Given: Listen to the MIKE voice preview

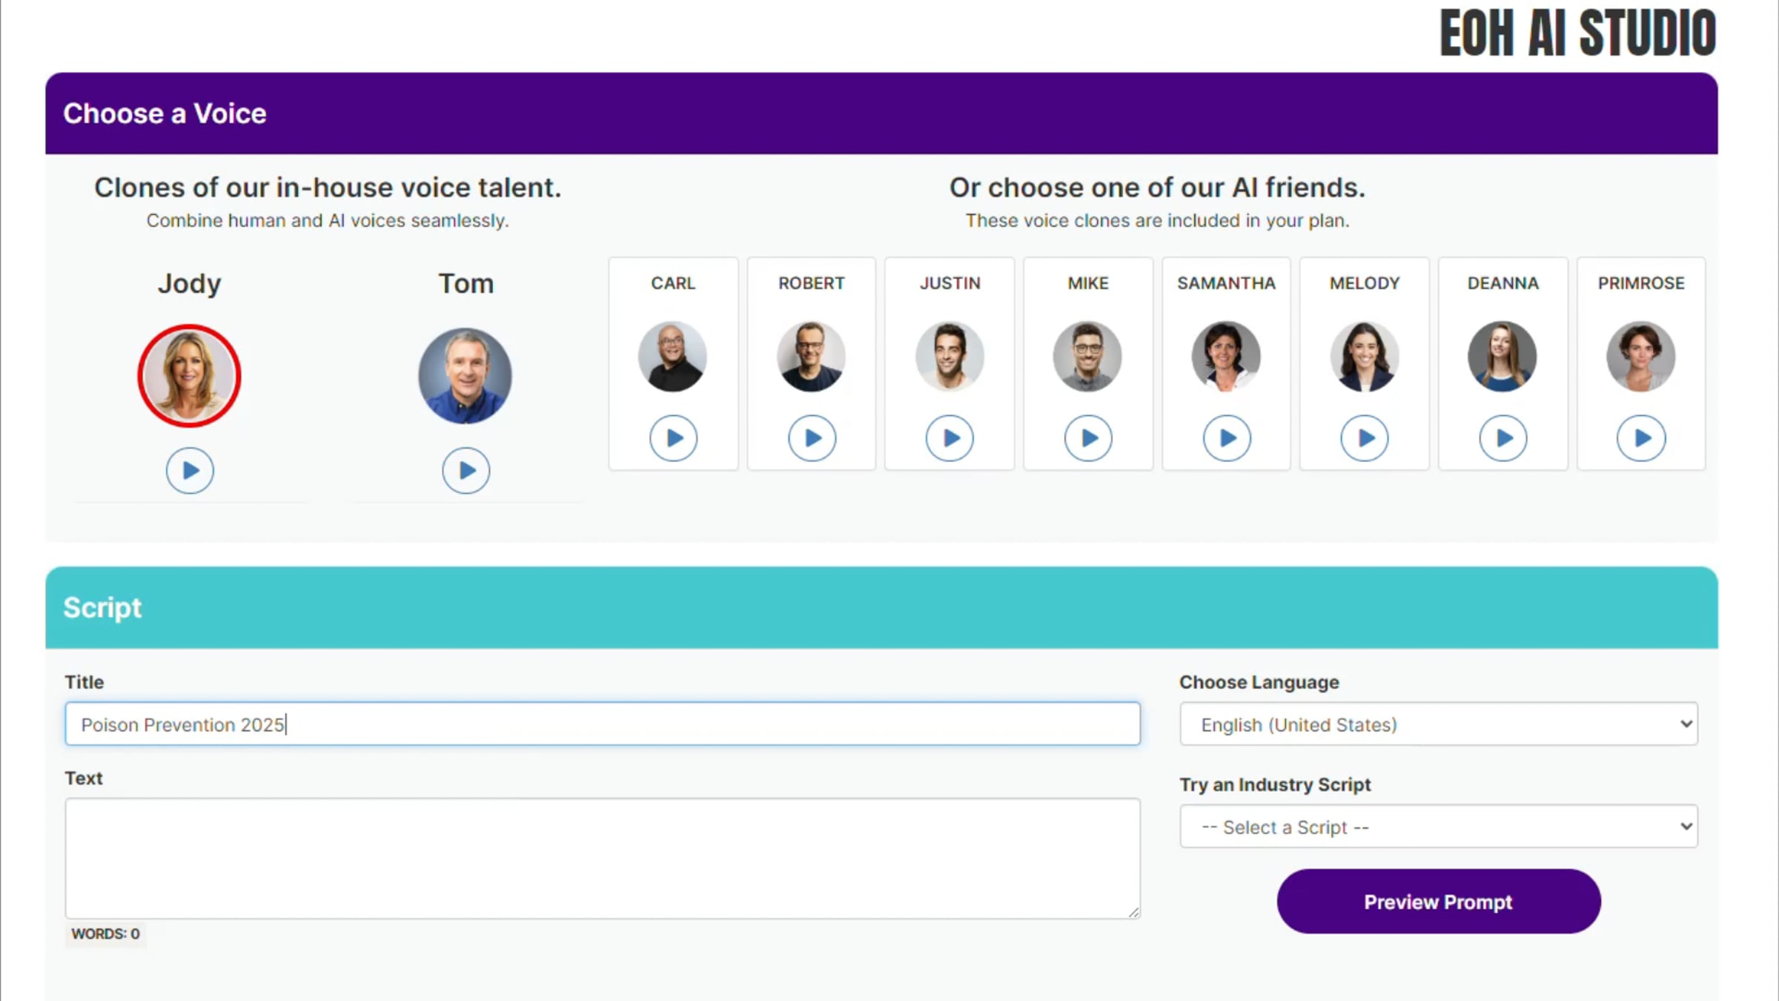Looking at the screenshot, I should [1088, 438].
